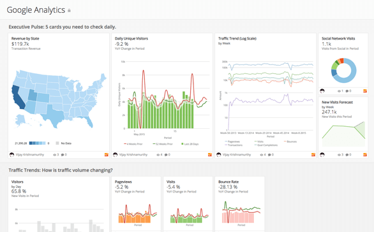374x232 pixels.
Task: Toggle the Visits series in Traffic Trend legend
Action: pyautogui.click(x=259, y=141)
